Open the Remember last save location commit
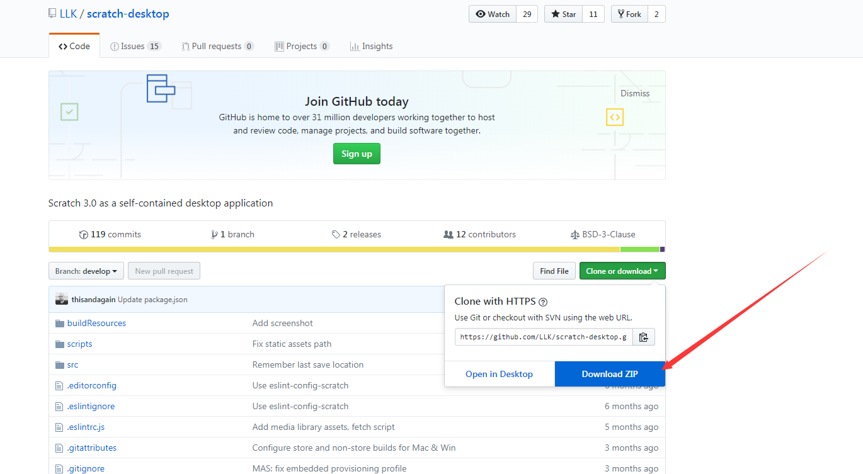 (308, 364)
